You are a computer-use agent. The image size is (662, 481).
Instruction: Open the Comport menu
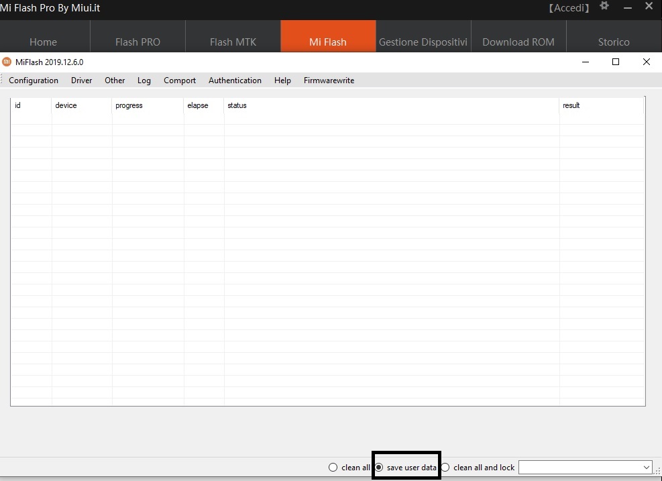[x=180, y=81]
